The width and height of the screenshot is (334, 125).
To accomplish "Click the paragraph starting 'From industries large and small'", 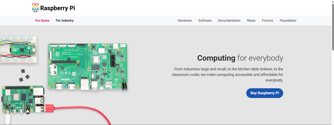I will (x=227, y=75).
